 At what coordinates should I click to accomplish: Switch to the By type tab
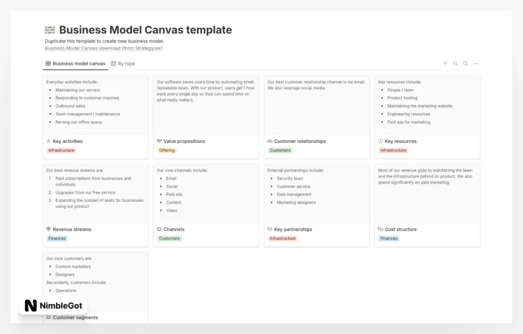click(123, 63)
